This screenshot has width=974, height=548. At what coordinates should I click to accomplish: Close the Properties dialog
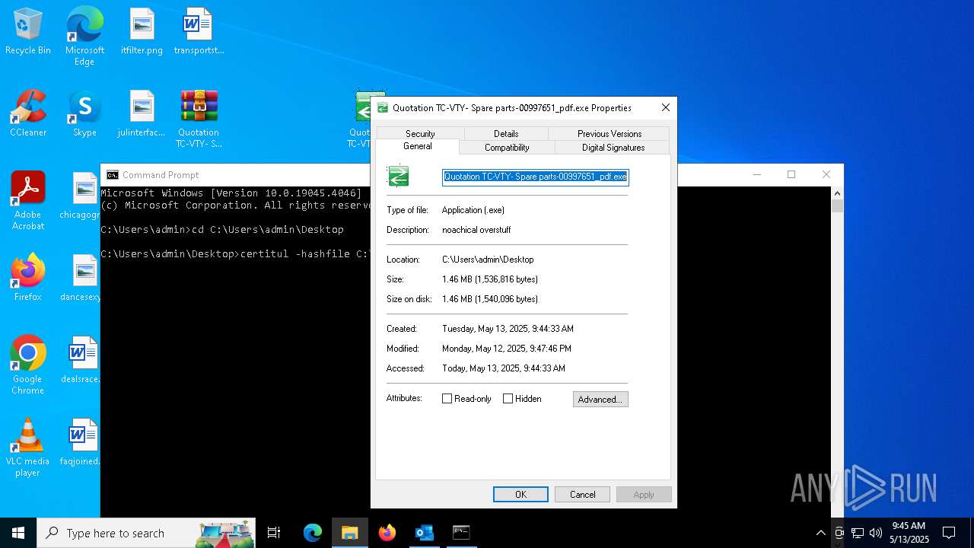pos(666,107)
